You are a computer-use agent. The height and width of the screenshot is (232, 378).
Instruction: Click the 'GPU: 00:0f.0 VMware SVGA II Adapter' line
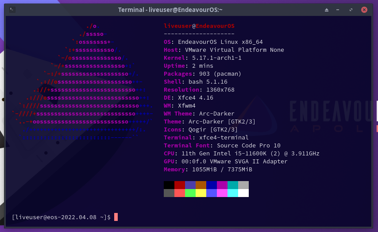point(225,161)
